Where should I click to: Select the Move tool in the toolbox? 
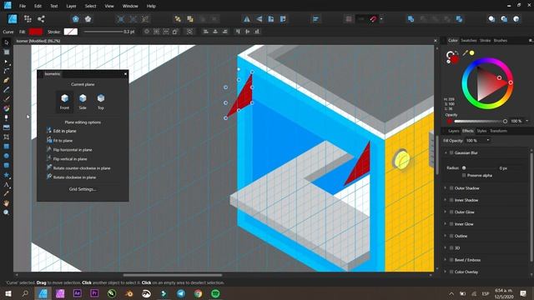coord(6,42)
